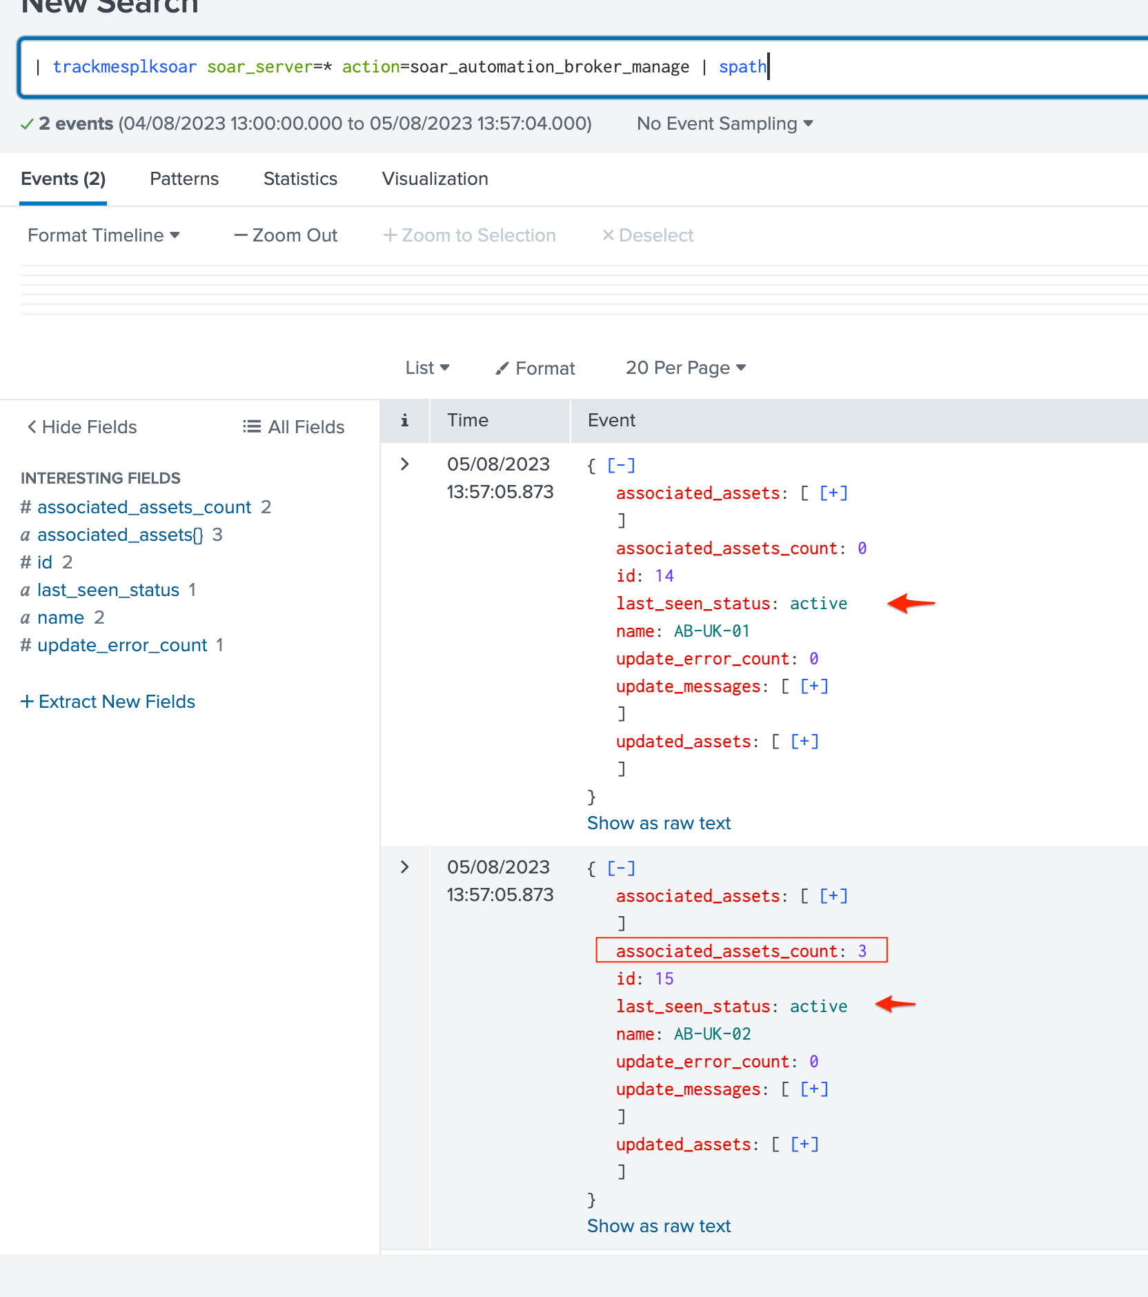Click the Zoom Out button
The height and width of the screenshot is (1297, 1148).
click(286, 235)
